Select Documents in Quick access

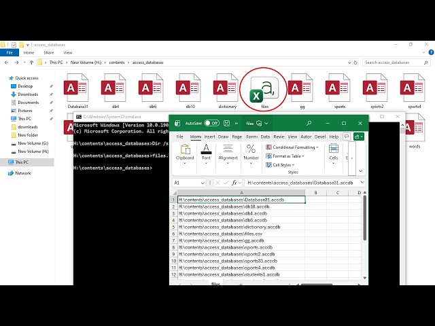[29, 103]
